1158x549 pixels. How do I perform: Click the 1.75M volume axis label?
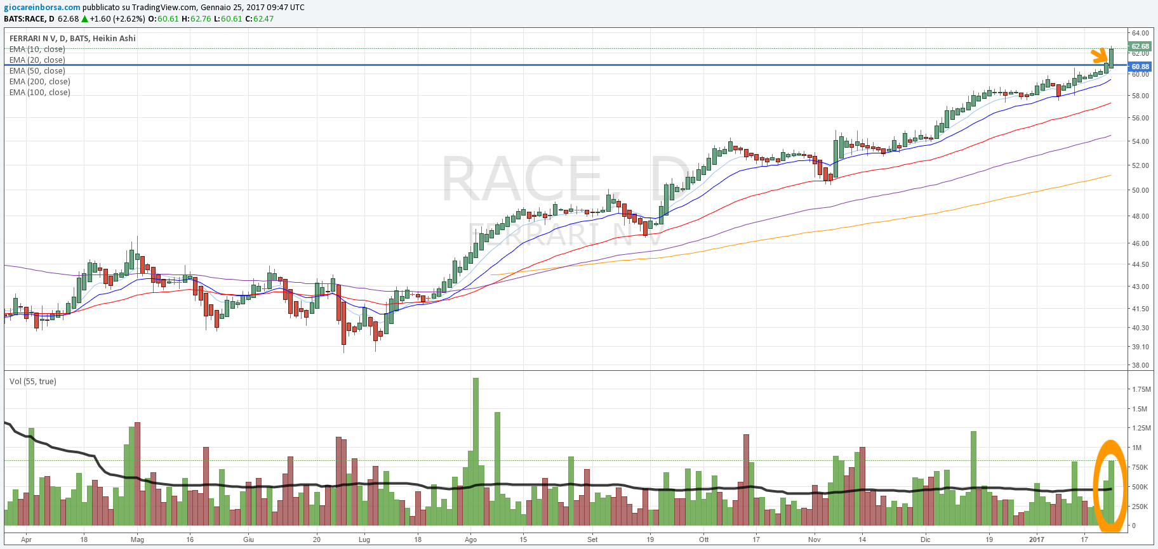pos(1141,390)
